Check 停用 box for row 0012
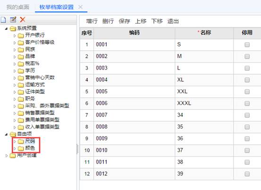The width and height of the screenshot is (261, 190). coord(247,174)
